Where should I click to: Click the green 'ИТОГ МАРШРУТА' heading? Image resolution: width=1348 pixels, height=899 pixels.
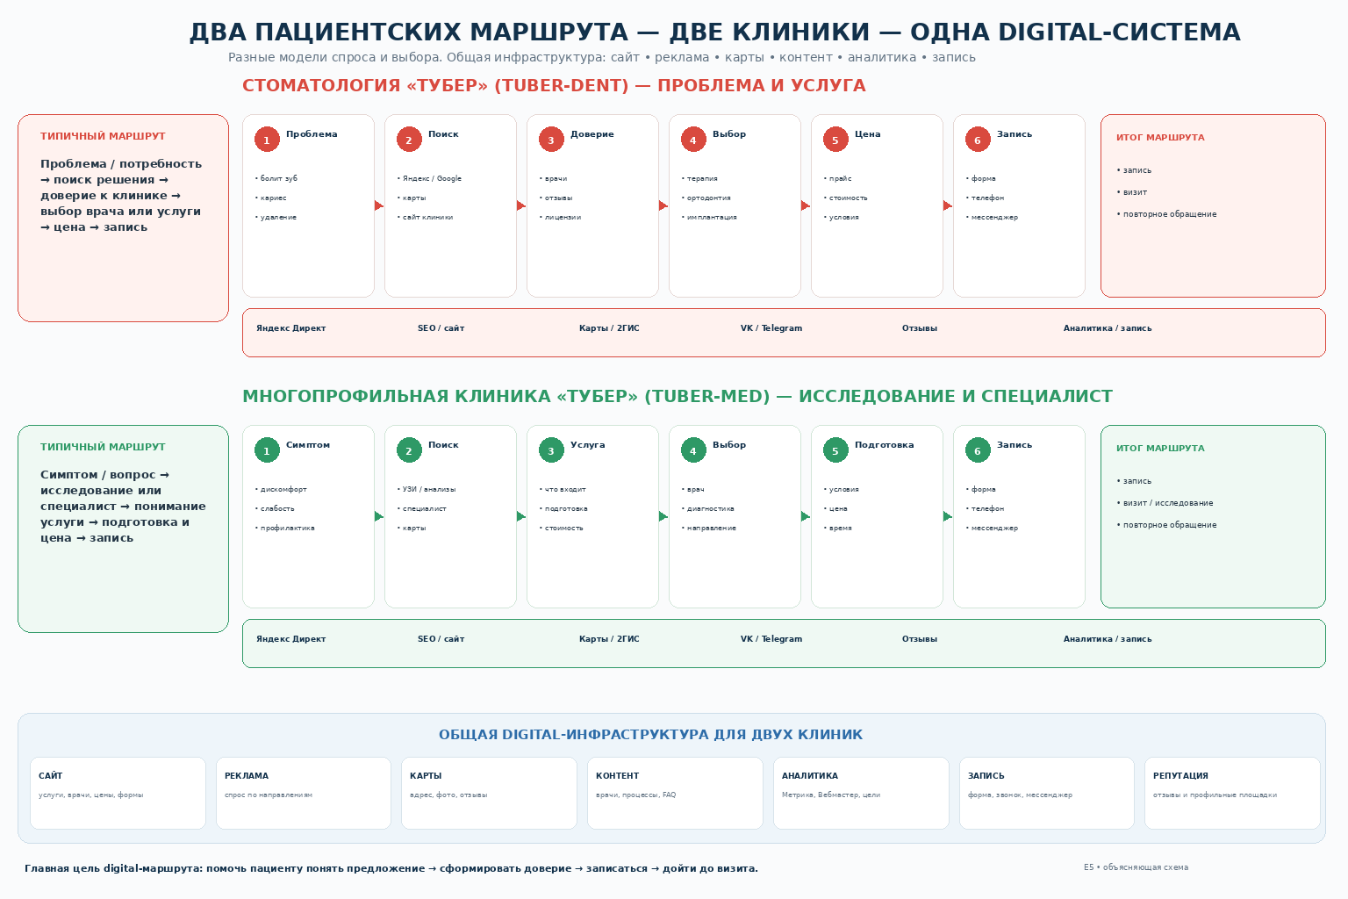1160,449
